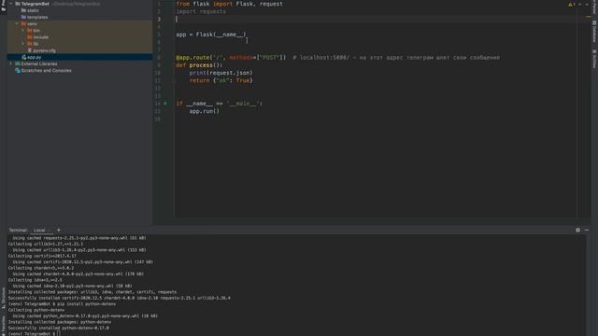The height and width of the screenshot is (336, 598).
Task: Switch to the Local terminal tab
Action: [39, 231]
